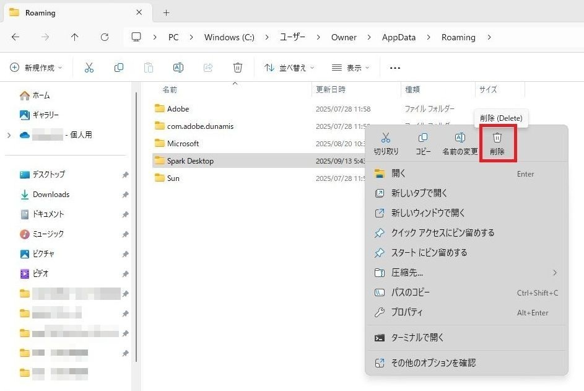Click the Cut scissors icon in context menu
The image size is (584, 391).
[x=386, y=138]
